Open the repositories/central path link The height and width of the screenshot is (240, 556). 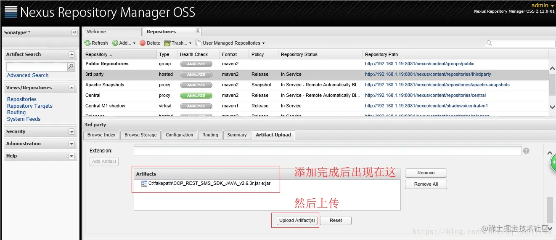coord(425,96)
